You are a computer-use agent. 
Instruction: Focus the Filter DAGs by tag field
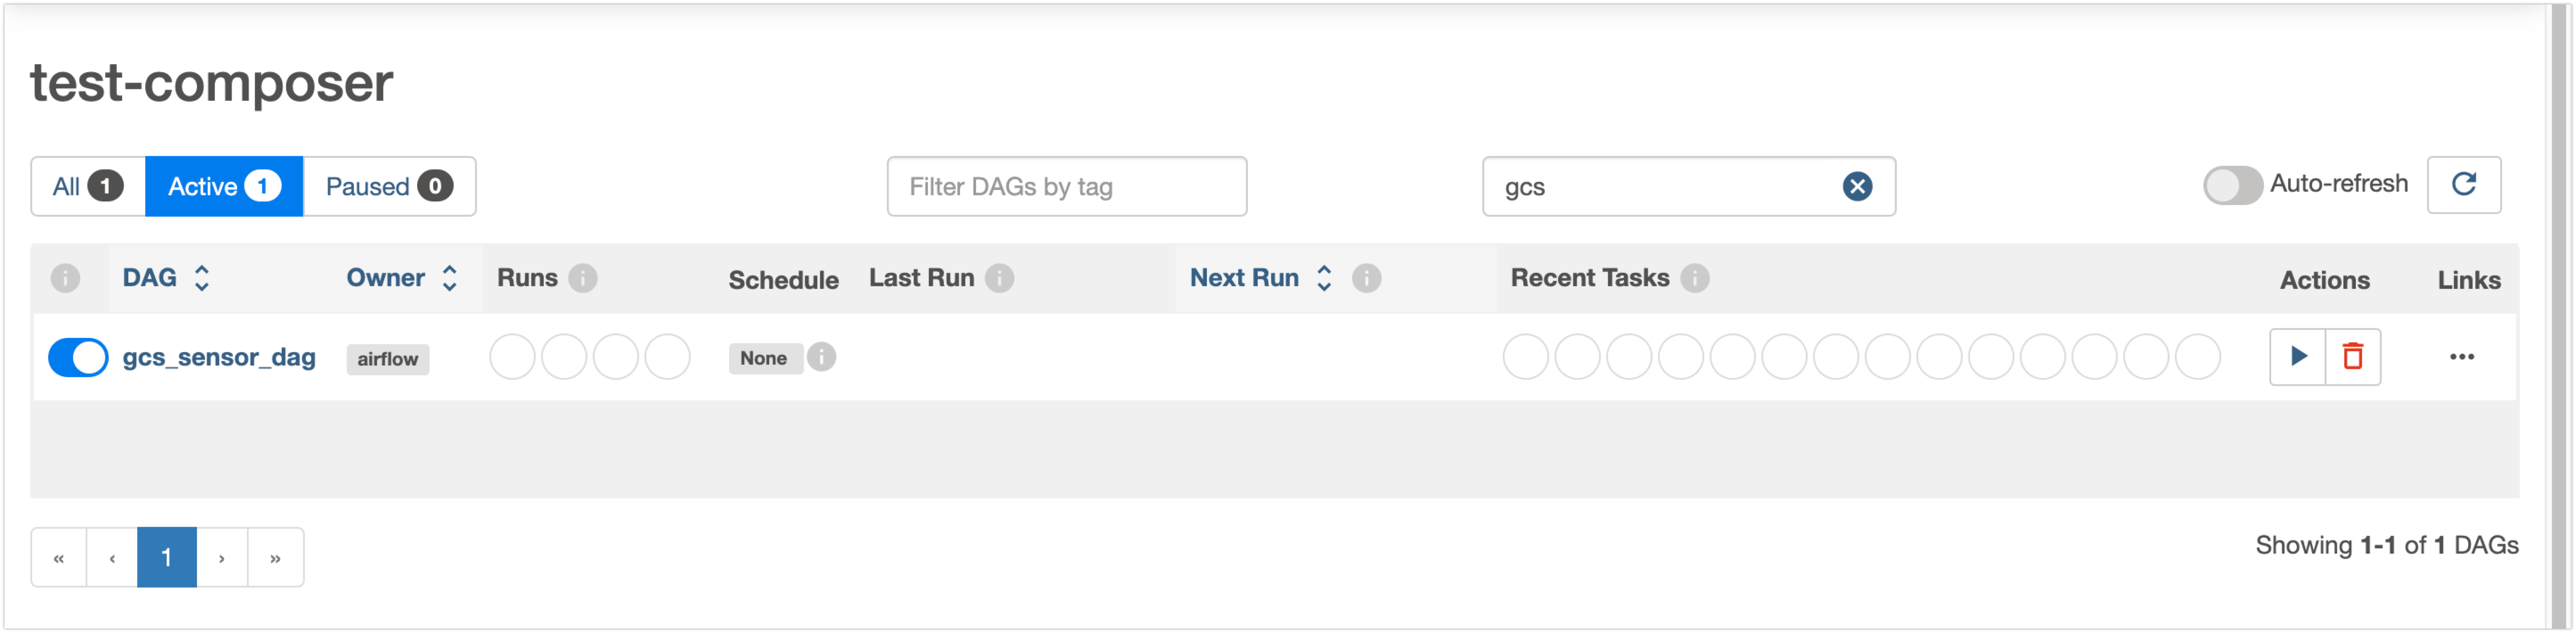1066,187
